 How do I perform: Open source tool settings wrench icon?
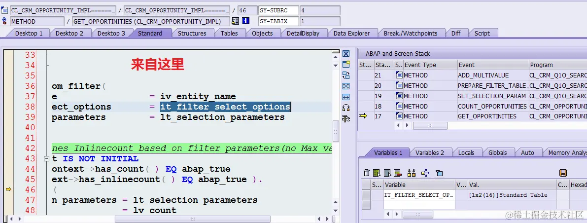coord(346,119)
